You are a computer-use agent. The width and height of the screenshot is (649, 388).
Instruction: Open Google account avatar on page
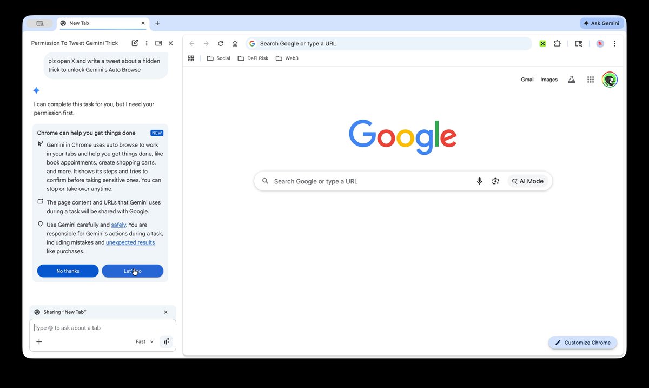(x=610, y=80)
